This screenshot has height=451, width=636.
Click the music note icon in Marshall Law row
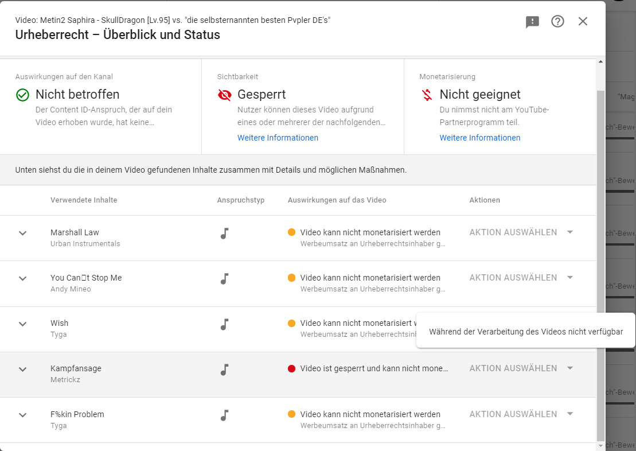(x=225, y=234)
